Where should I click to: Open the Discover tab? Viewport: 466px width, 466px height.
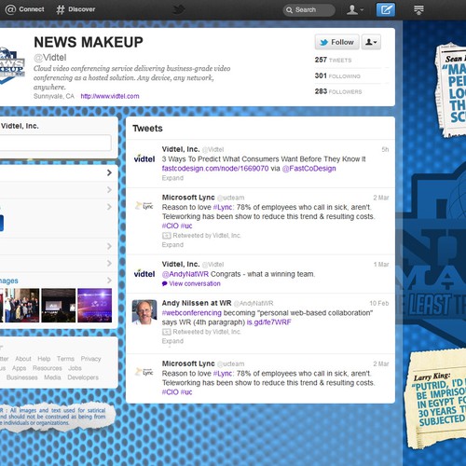click(x=75, y=9)
